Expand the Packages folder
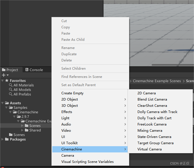This screenshot has width=194, height=168. [2, 139]
